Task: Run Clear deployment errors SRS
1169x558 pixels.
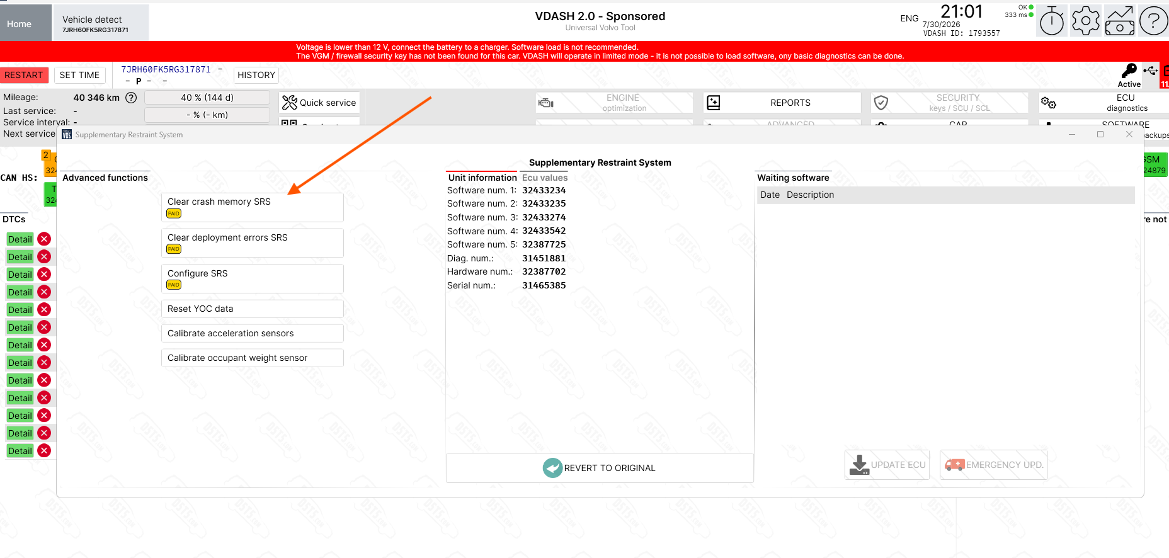Action: pos(253,243)
